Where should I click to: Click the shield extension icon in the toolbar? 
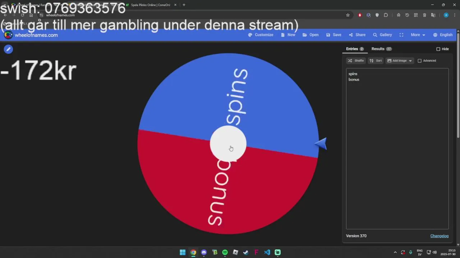[377, 15]
